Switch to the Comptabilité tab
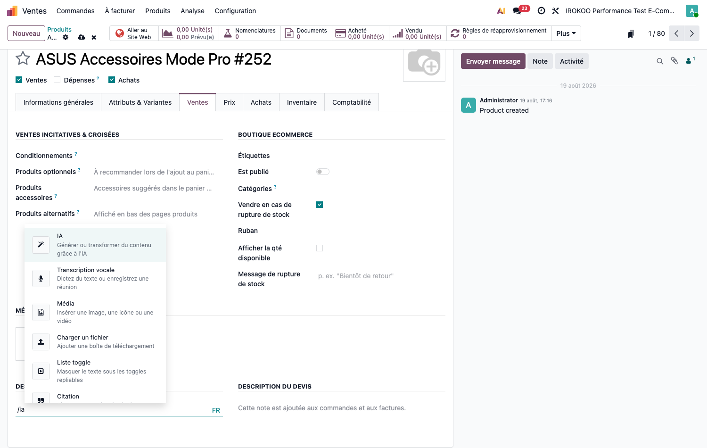707x448 pixels. (352, 102)
